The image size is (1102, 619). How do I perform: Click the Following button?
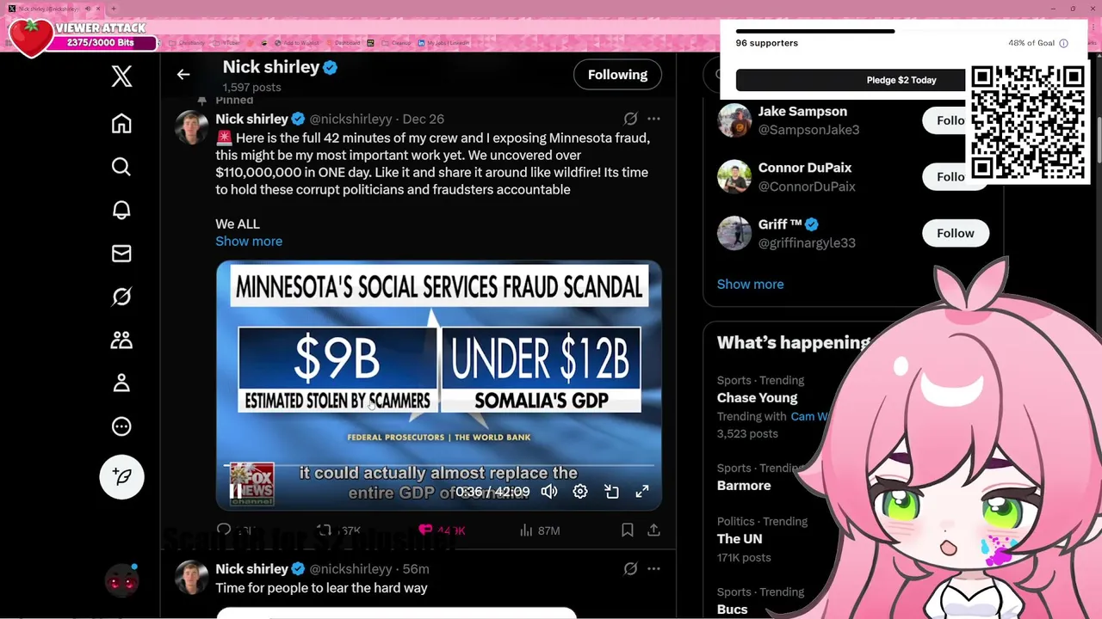click(x=617, y=75)
